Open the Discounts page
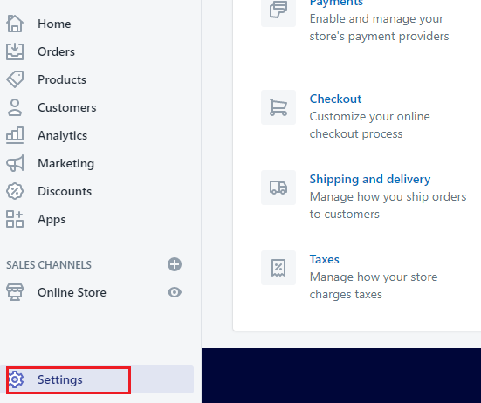481x403 pixels. coord(65,191)
